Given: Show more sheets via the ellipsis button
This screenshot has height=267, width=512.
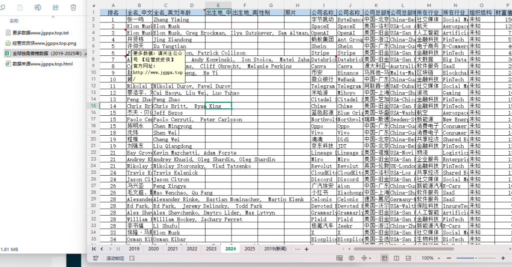Looking at the screenshot, I should coord(297,249).
